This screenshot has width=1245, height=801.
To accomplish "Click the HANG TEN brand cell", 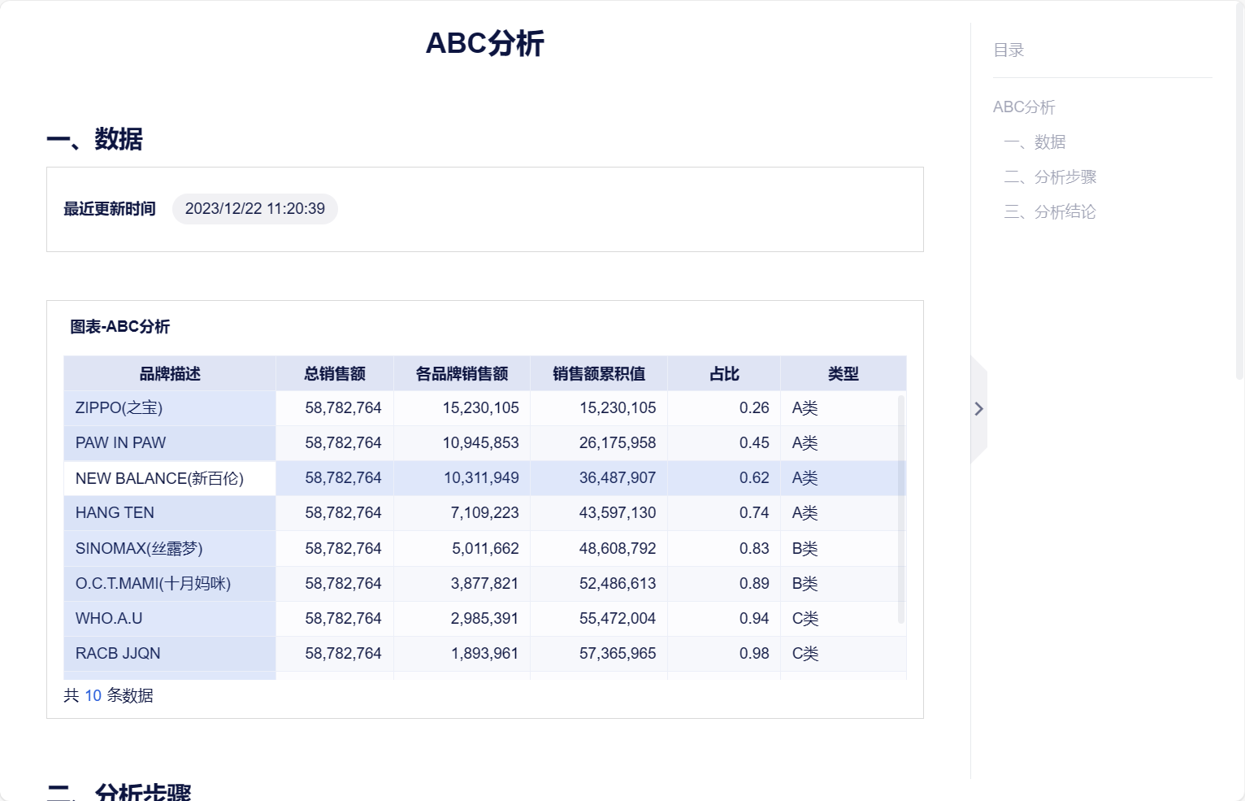I will [115, 513].
